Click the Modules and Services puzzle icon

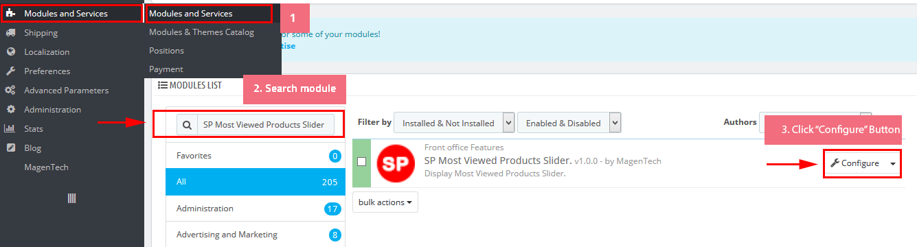[x=10, y=13]
